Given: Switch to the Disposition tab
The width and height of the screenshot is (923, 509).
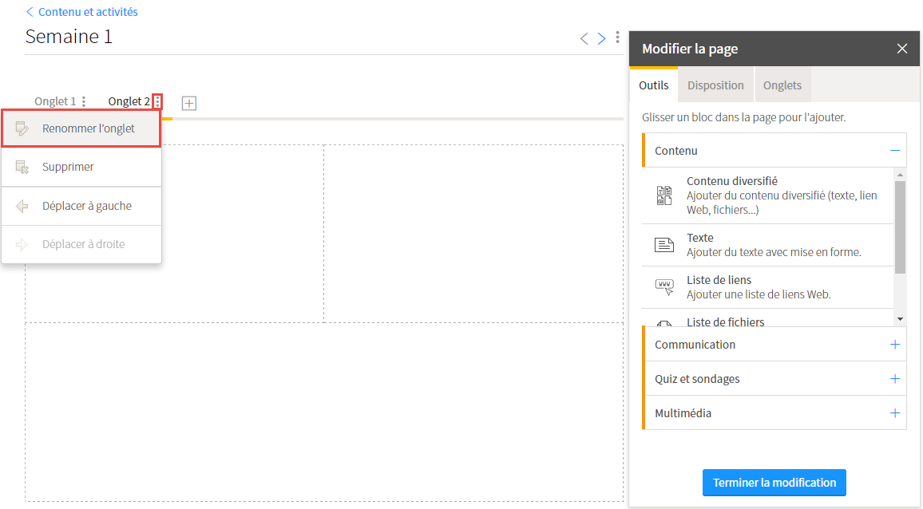Looking at the screenshot, I should click(715, 85).
